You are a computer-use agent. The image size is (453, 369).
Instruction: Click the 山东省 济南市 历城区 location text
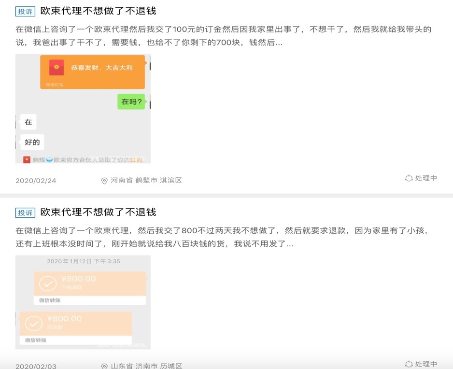pos(146,366)
